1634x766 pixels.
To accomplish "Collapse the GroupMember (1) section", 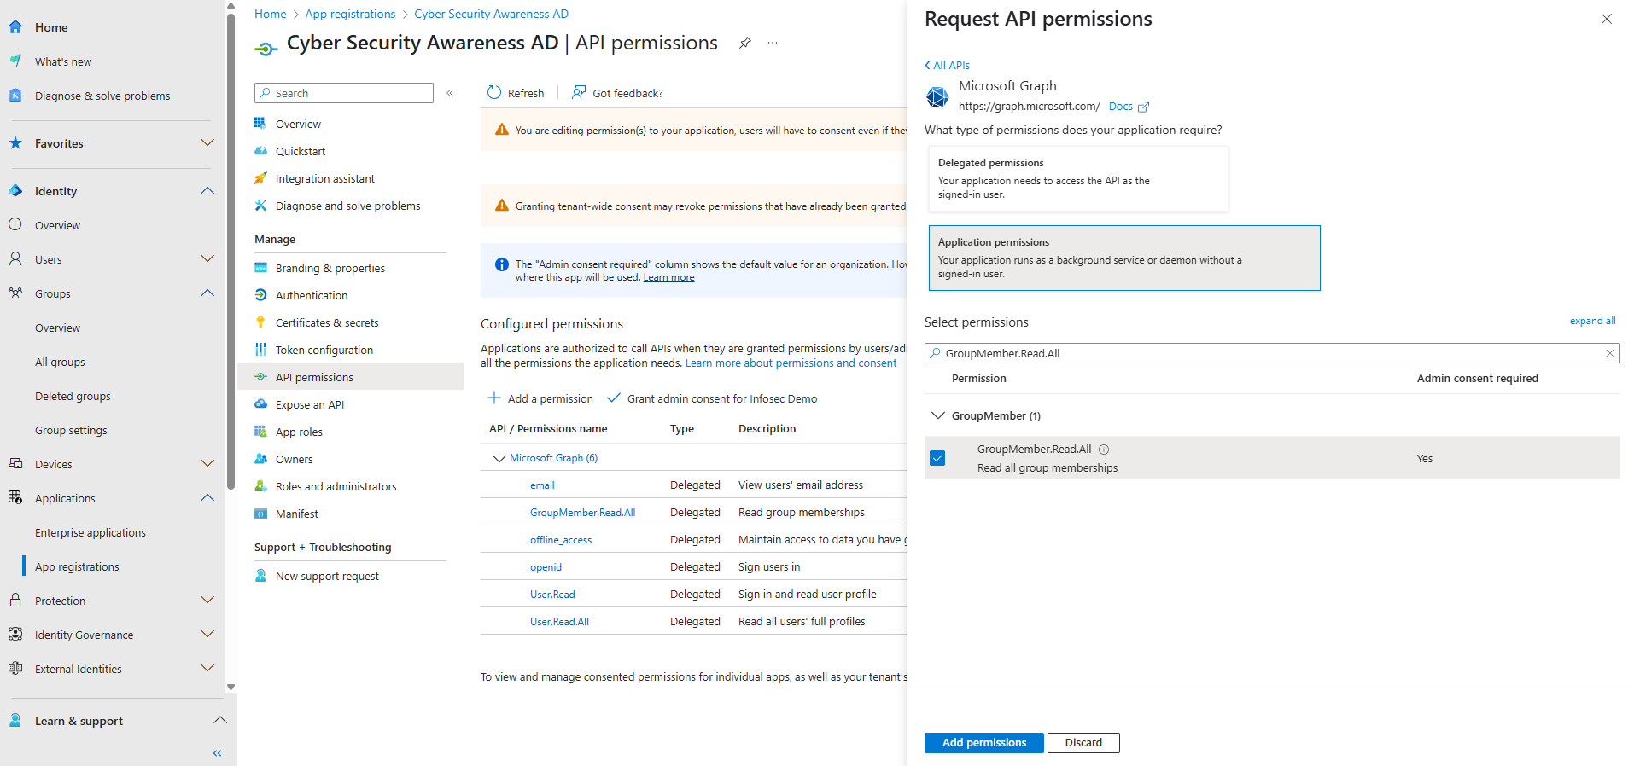I will coord(938,415).
